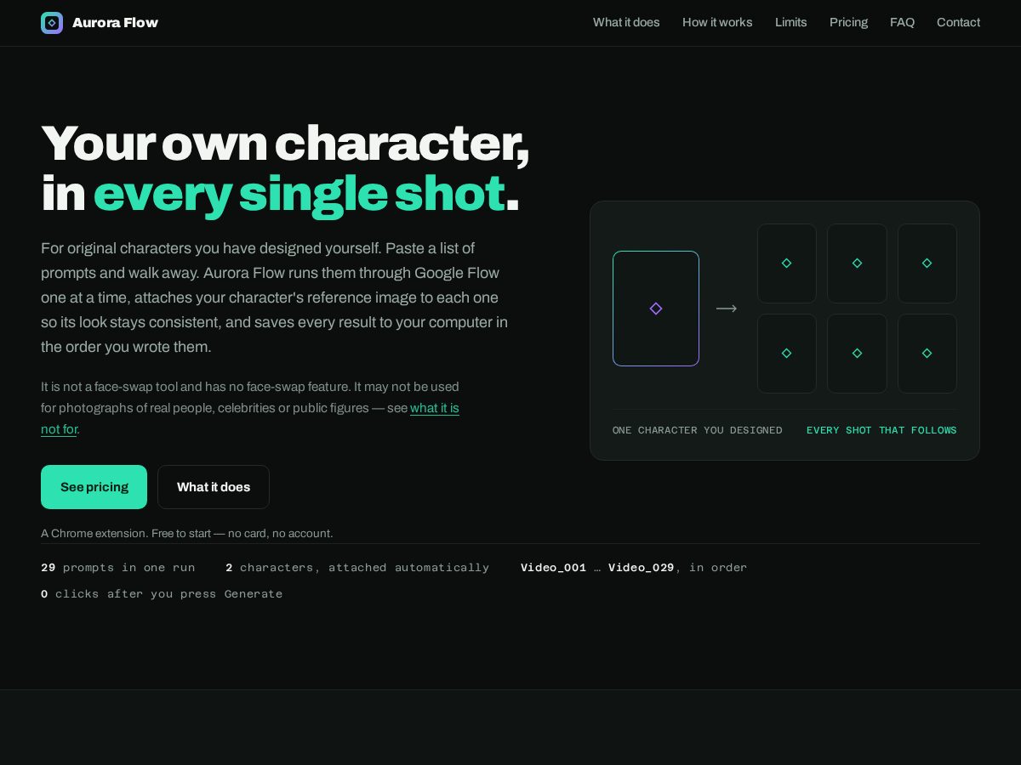Select the bottom-right green diamond shot card
The width and height of the screenshot is (1021, 765).
point(927,354)
